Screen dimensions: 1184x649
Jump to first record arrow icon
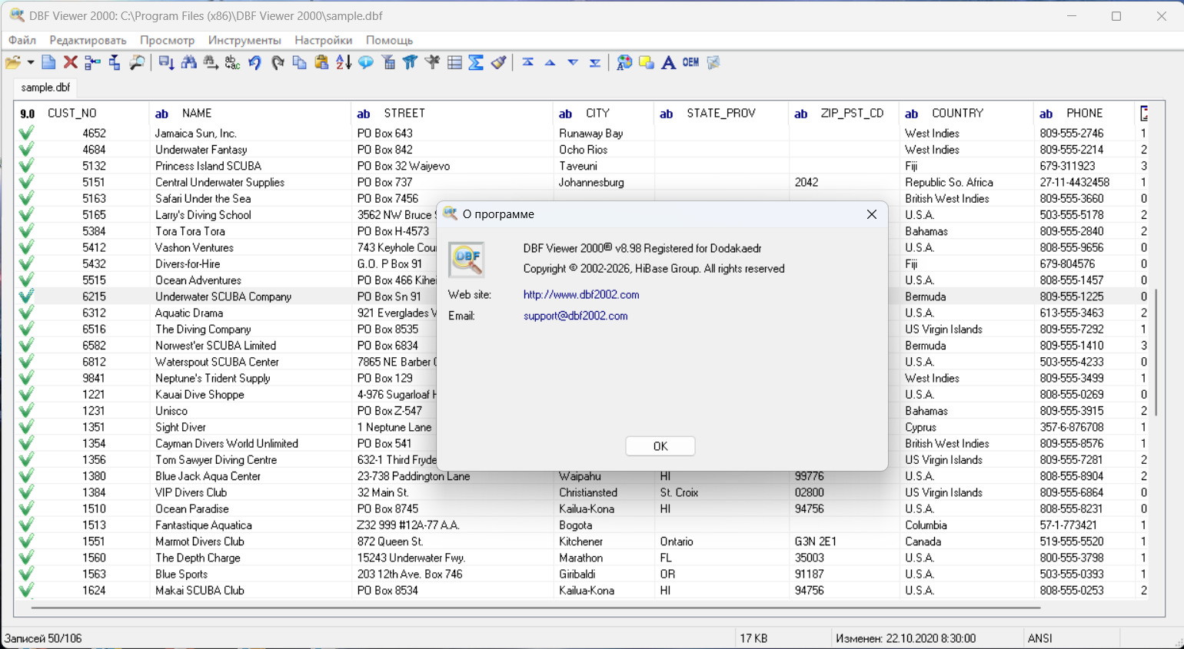tap(527, 63)
